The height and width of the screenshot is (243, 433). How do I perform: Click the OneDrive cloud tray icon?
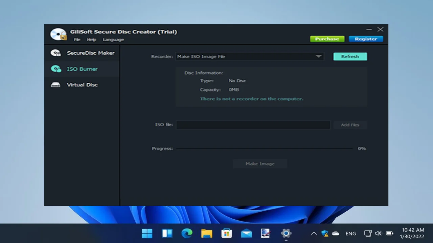(336, 233)
